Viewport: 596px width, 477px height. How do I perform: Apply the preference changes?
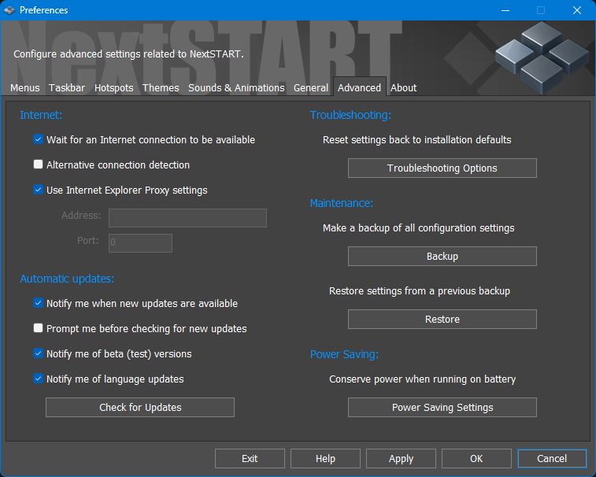click(x=401, y=459)
